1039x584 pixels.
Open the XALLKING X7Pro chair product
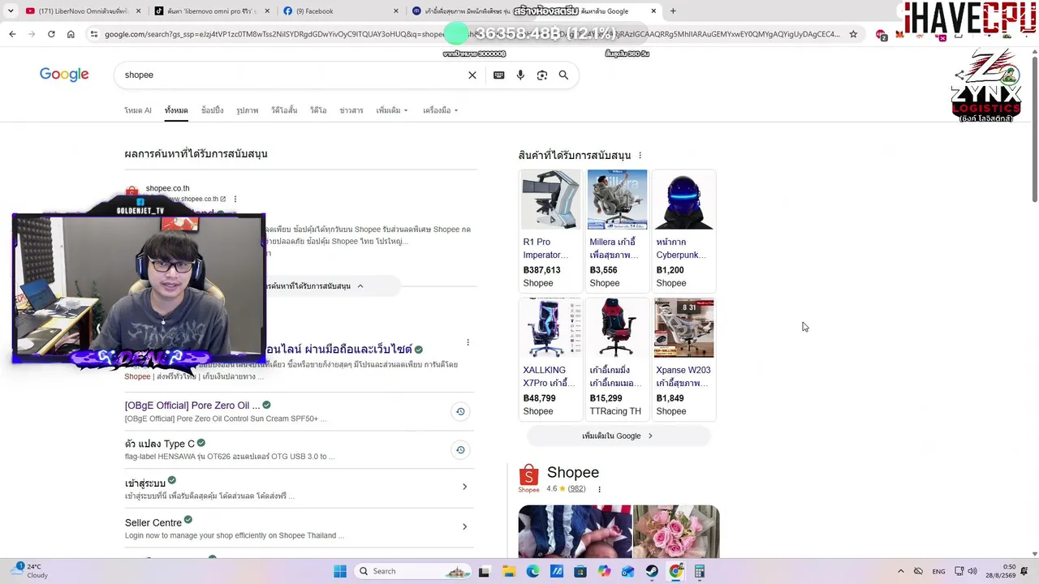(x=550, y=358)
